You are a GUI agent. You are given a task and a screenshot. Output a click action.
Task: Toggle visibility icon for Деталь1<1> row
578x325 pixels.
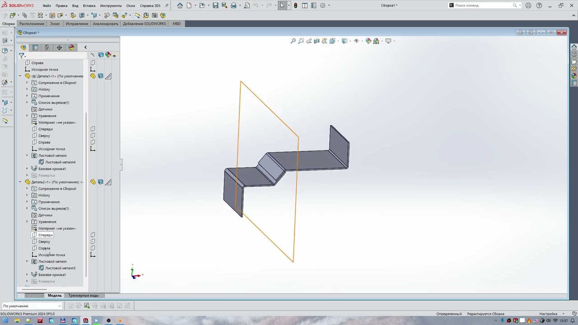pos(93,76)
